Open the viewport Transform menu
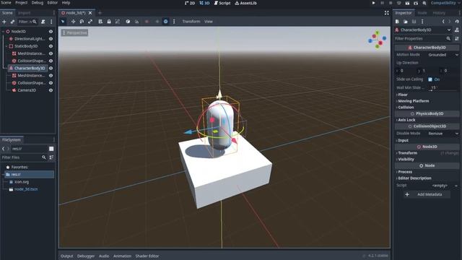 [191, 22]
